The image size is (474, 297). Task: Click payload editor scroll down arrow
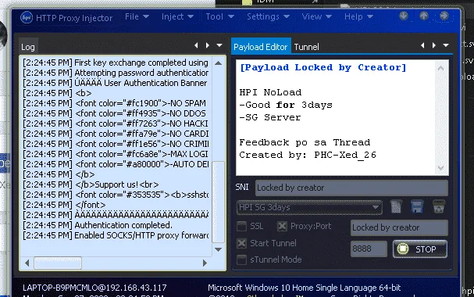(x=440, y=168)
